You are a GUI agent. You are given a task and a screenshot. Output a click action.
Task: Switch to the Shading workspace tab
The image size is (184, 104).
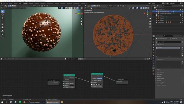57,3
